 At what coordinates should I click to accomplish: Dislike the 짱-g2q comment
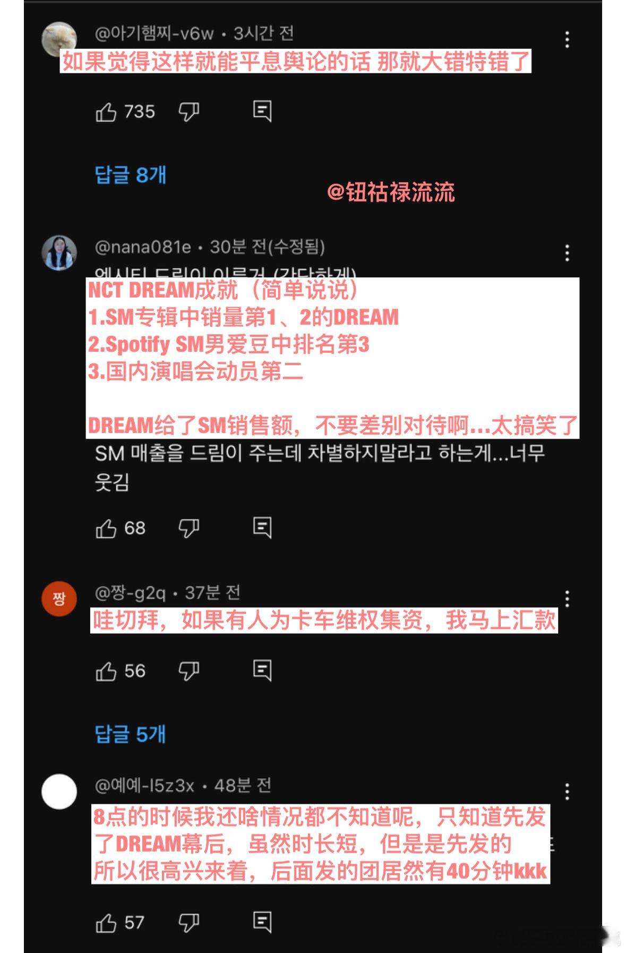(189, 671)
